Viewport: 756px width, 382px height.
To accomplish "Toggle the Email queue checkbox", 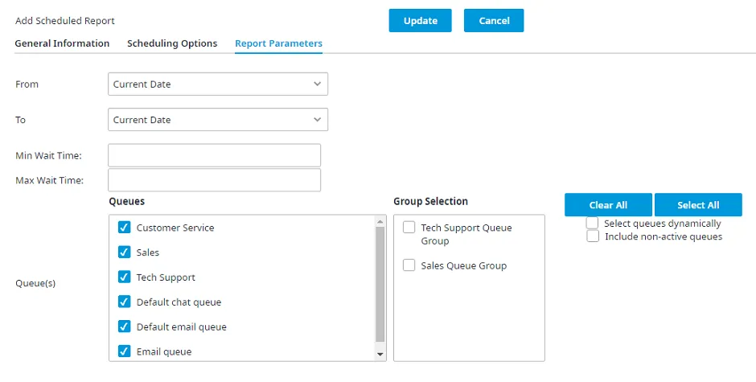I will [125, 351].
